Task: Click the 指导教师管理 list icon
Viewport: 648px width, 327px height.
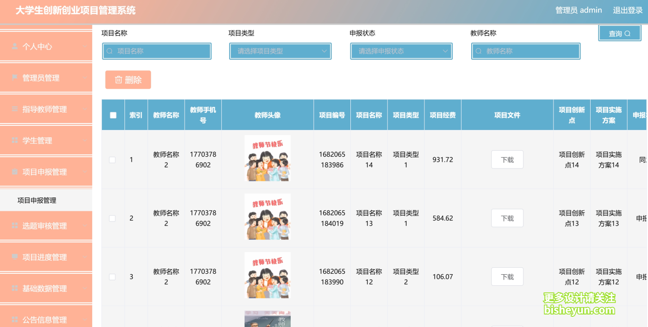Action: (15, 109)
